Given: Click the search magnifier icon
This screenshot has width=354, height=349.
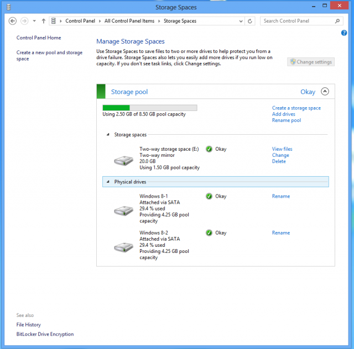Looking at the screenshot, I should (337, 21).
